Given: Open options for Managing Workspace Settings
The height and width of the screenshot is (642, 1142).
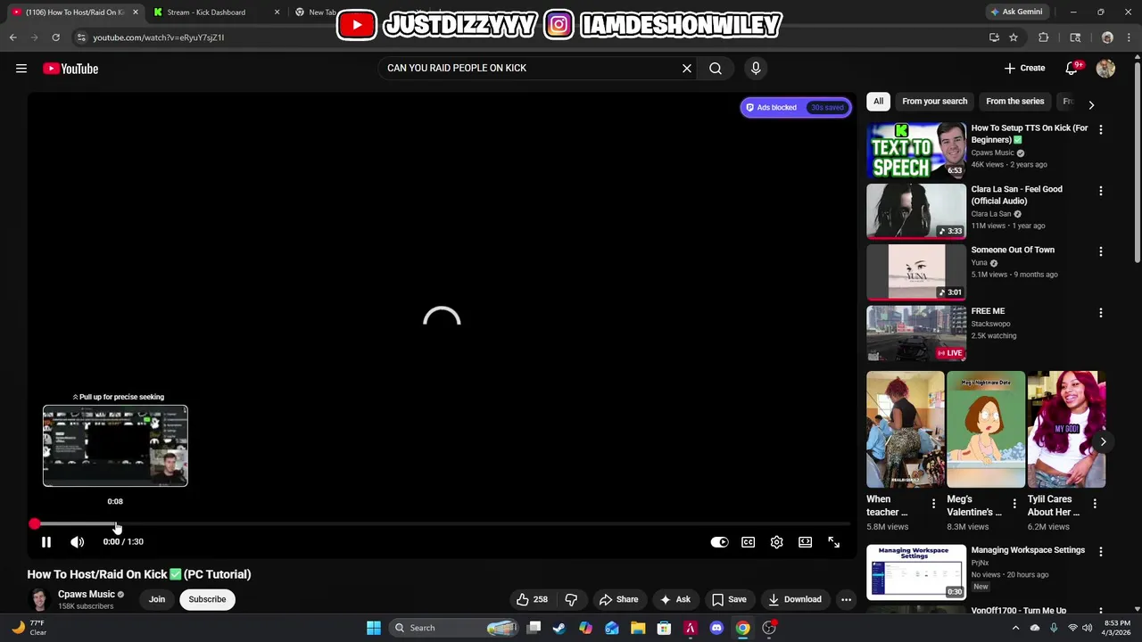Looking at the screenshot, I should tap(1100, 552).
